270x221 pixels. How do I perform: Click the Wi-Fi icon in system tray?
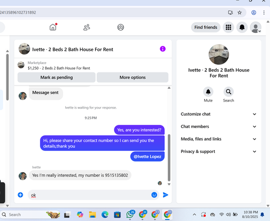(221, 215)
